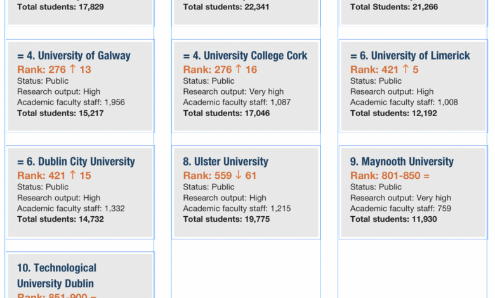Open the Maynooth University heading
Viewport: 495px width, 298px height.
pyautogui.click(x=402, y=162)
